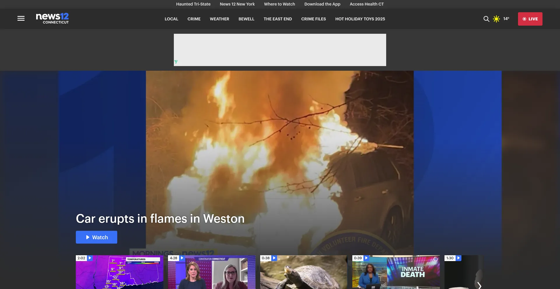560x289 pixels.
Task: Follow the Download the App link
Action: click(322, 4)
